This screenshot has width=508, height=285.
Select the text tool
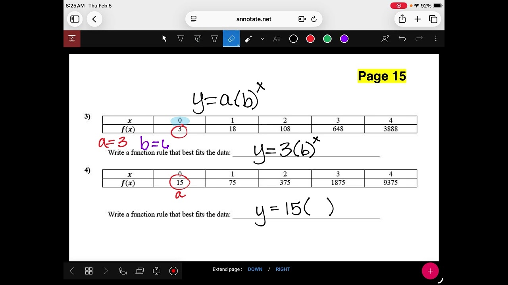click(277, 39)
